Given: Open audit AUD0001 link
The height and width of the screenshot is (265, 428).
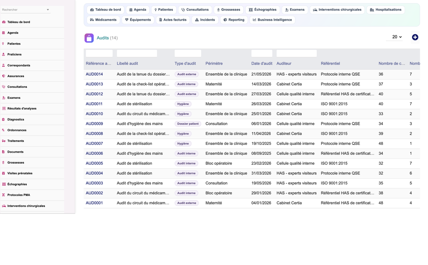Looking at the screenshot, I should [x=94, y=203].
